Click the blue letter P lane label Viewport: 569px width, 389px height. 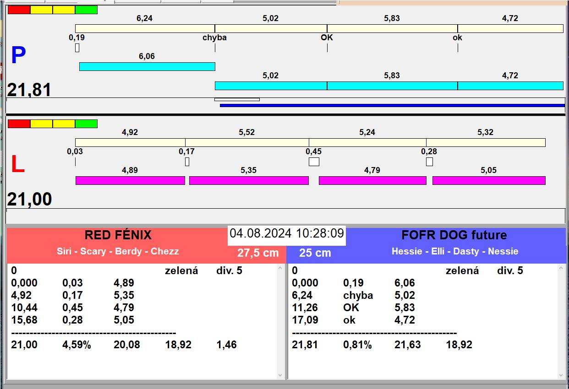18,55
